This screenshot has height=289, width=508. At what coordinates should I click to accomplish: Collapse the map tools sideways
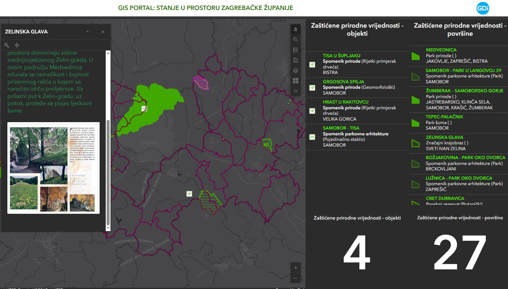296,91
